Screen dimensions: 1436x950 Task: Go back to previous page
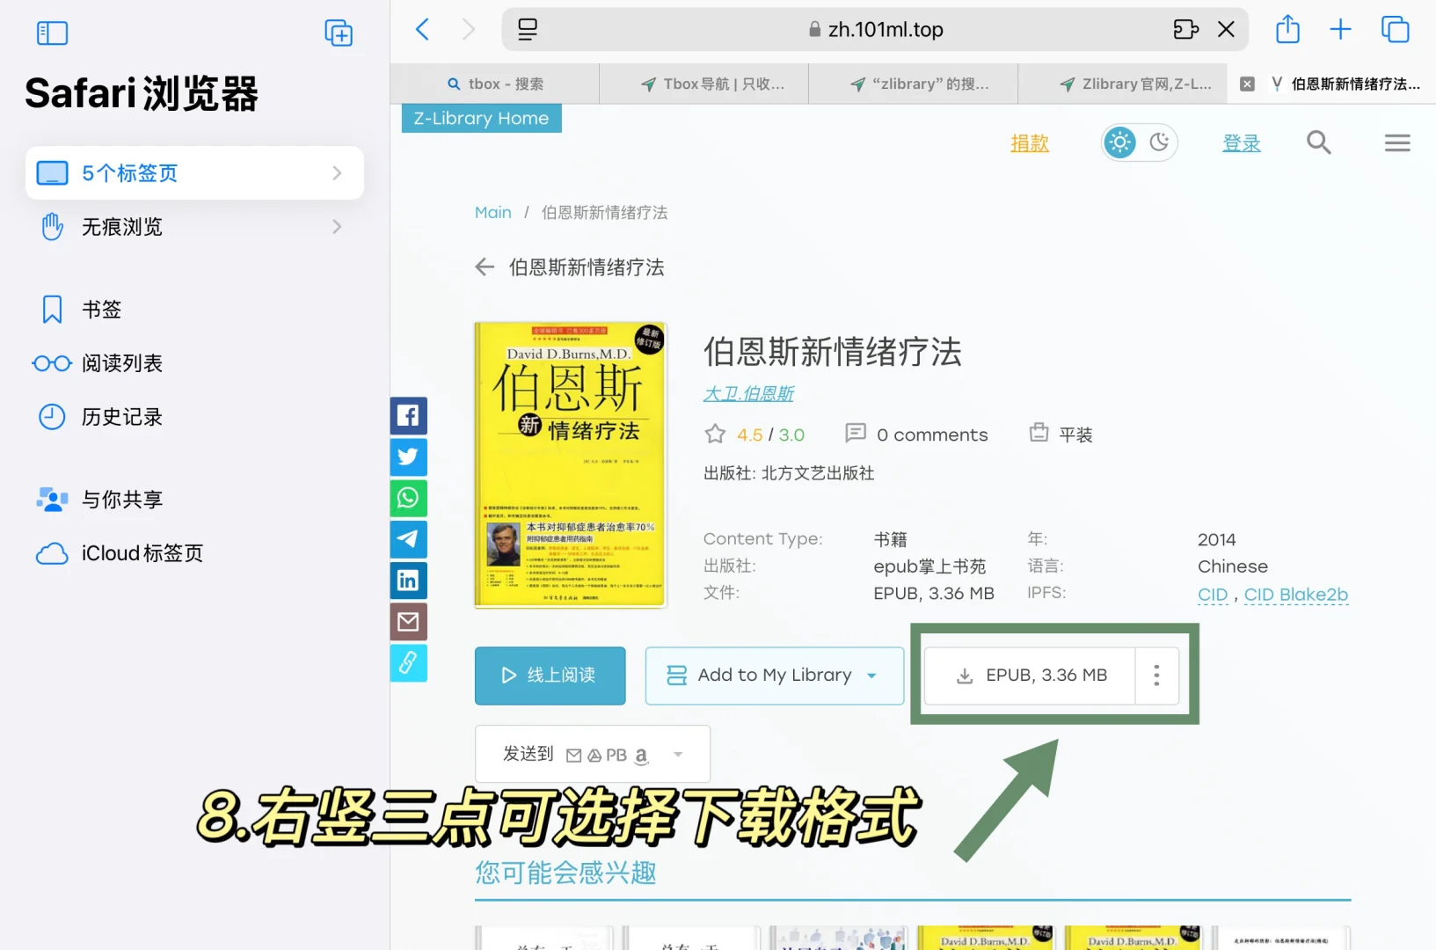423,30
